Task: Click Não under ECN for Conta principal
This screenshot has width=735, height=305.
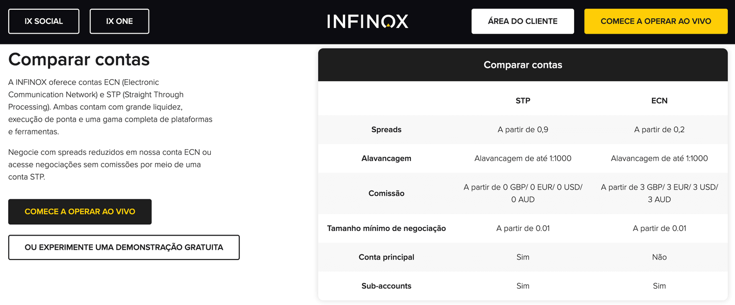Action: click(x=659, y=257)
